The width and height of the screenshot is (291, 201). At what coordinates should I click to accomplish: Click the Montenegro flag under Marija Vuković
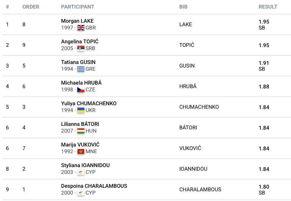click(81, 152)
